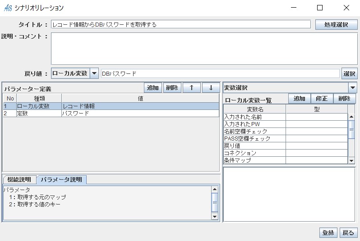Click the No column header

(10, 98)
